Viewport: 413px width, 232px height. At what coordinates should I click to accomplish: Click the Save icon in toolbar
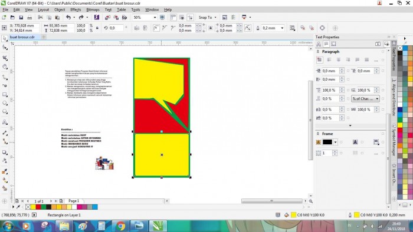click(21, 17)
